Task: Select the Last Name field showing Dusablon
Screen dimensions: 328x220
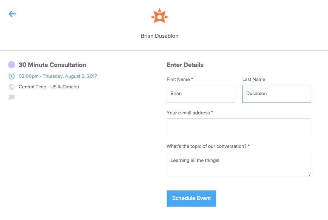Action: [x=277, y=94]
